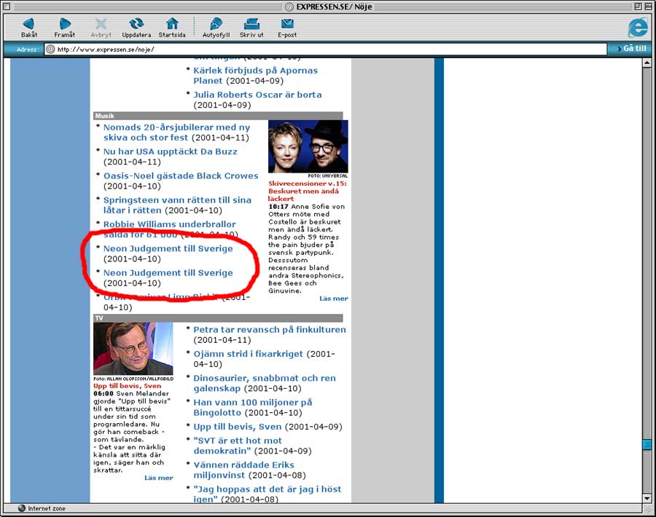Click the 10:17 timestamp in Skivrecensioner blurb
The width and height of the screenshot is (656, 517).
point(278,207)
